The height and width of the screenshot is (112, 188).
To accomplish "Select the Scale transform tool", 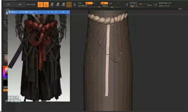I will point(58,5).
